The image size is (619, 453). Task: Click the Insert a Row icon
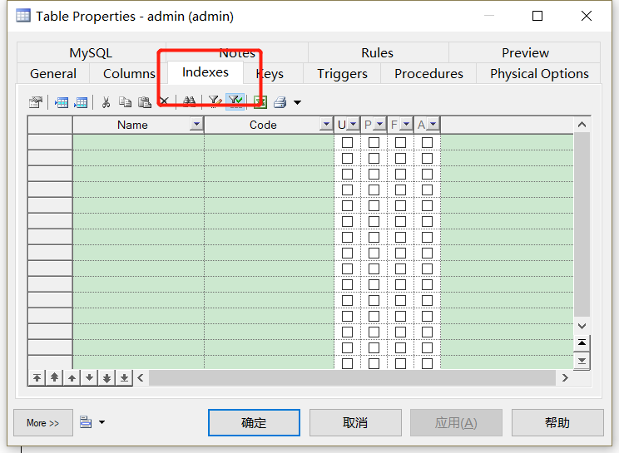pyautogui.click(x=62, y=102)
